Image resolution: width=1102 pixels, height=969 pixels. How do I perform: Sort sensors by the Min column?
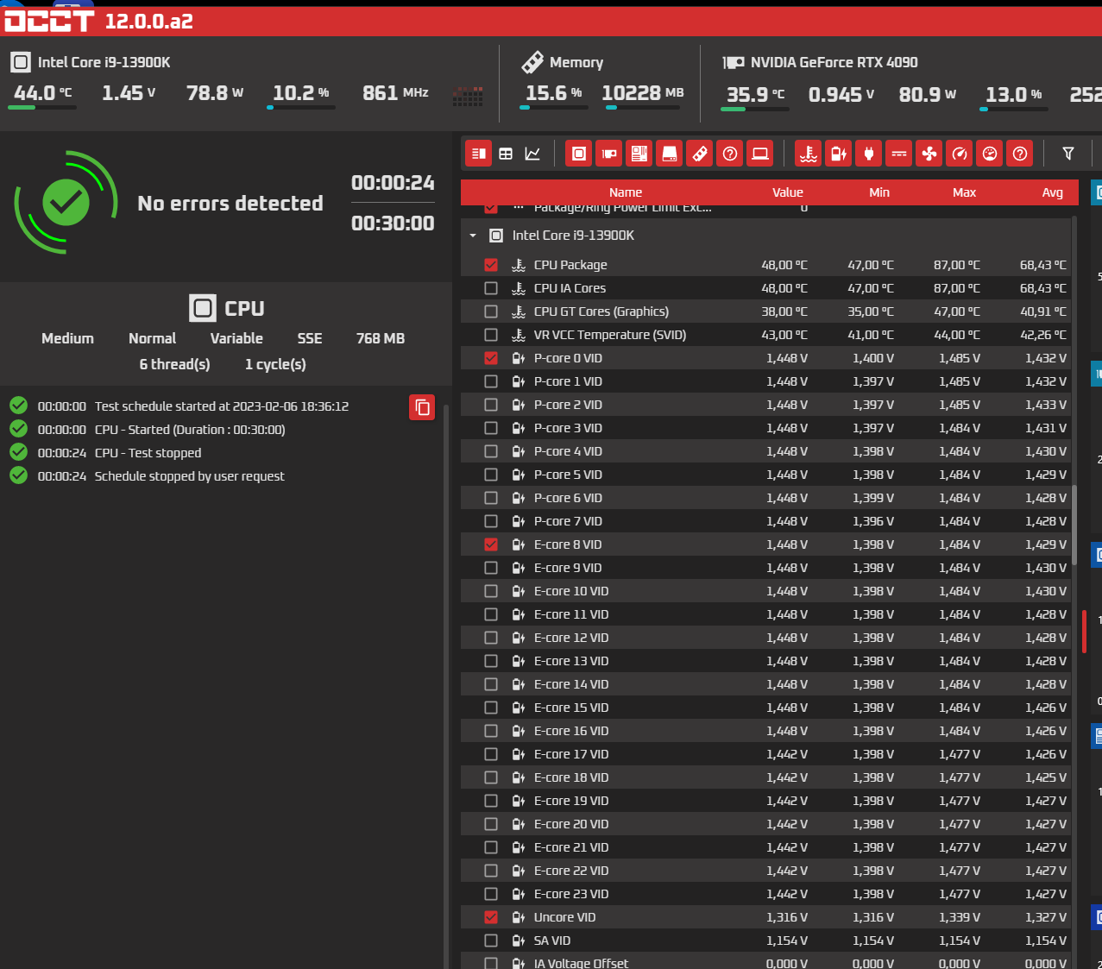tap(879, 192)
